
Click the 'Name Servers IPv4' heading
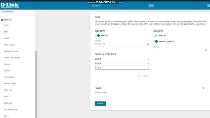[x=105, y=54]
